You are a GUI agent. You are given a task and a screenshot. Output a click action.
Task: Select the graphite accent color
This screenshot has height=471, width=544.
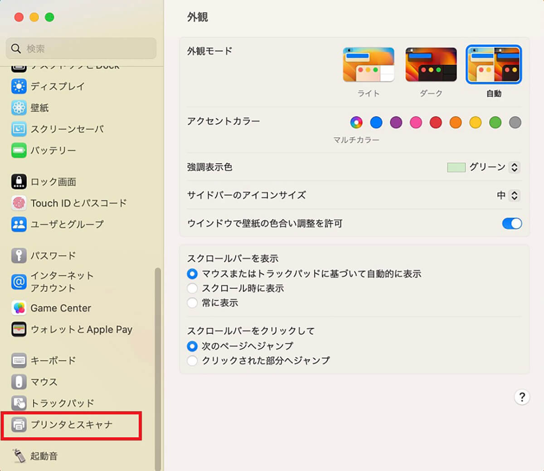(515, 122)
